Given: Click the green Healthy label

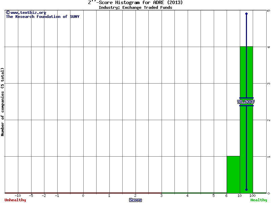Looking at the screenshot, I should click(x=258, y=200).
